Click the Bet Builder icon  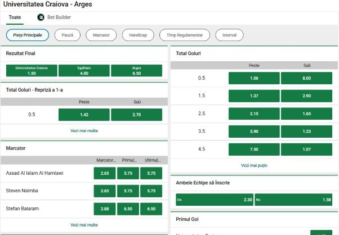pyautogui.click(x=41, y=17)
